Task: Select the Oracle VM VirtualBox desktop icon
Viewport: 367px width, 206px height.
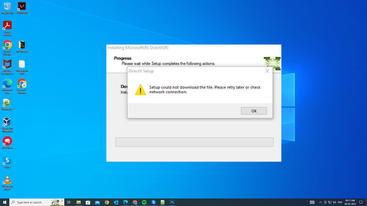Action: (7, 125)
